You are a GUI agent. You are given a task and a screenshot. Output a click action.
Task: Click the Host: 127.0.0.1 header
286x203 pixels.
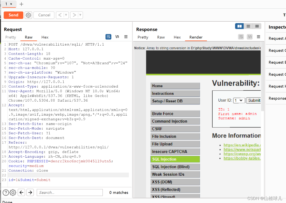tap(26, 49)
